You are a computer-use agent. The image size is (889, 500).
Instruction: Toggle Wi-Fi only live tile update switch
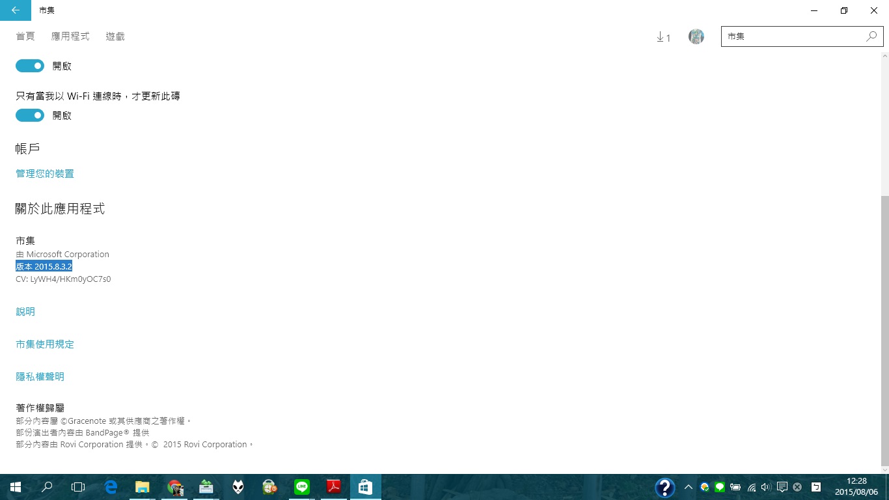30,115
